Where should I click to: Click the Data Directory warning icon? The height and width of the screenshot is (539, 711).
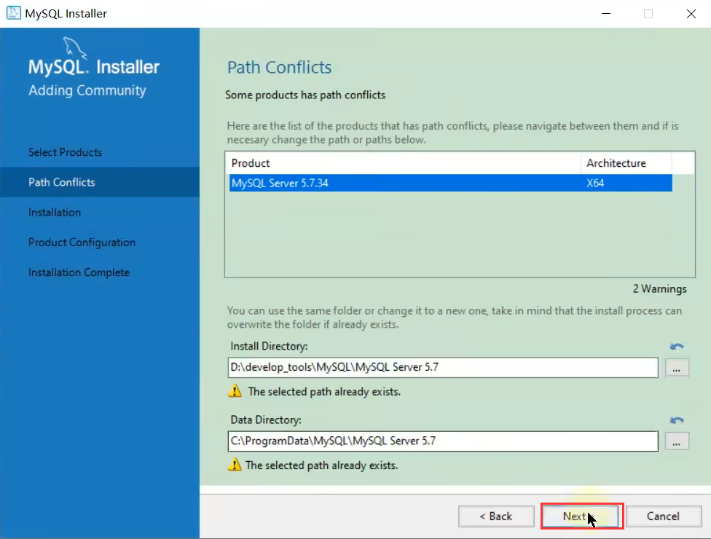(x=235, y=465)
